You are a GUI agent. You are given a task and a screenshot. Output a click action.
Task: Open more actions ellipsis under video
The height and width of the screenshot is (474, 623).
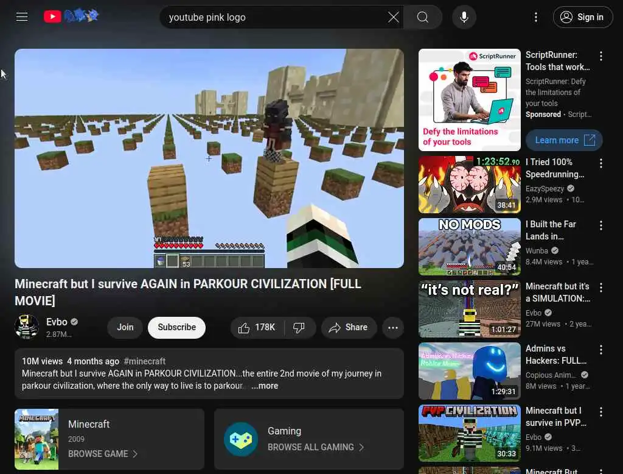[x=393, y=328]
